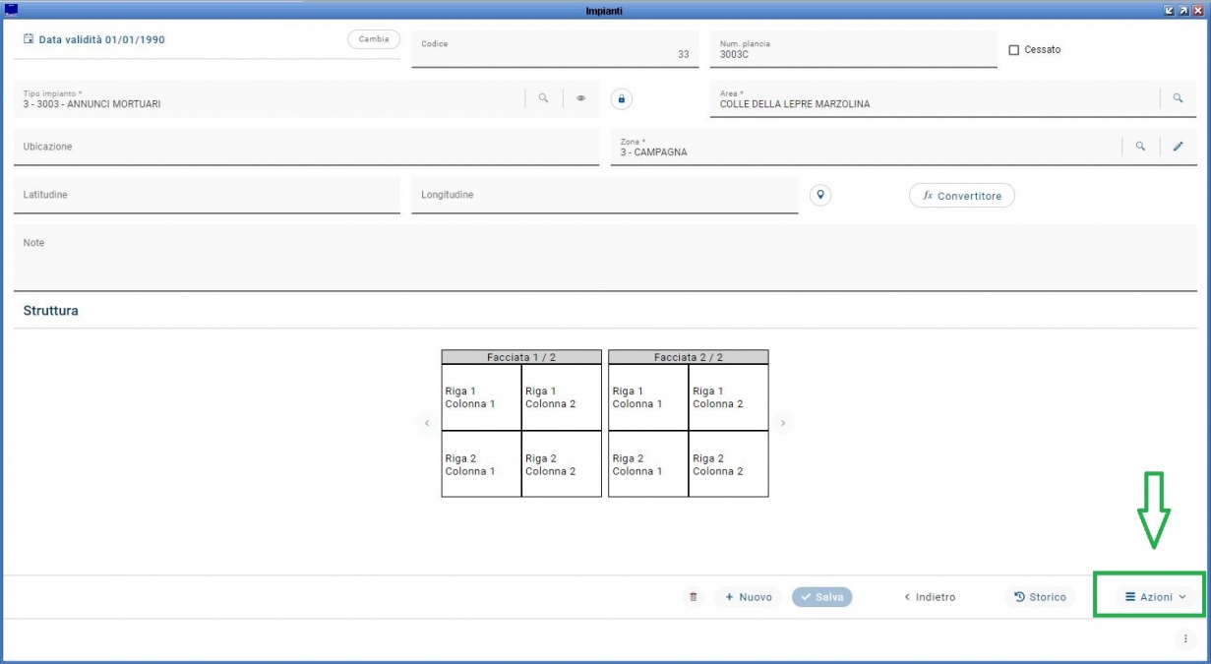Go to previous facciata with left chevron
This screenshot has height=664, width=1211.
coord(427,424)
